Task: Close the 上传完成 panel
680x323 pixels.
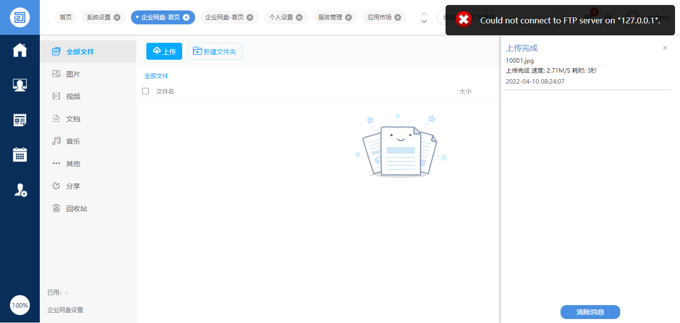Action: (x=665, y=48)
